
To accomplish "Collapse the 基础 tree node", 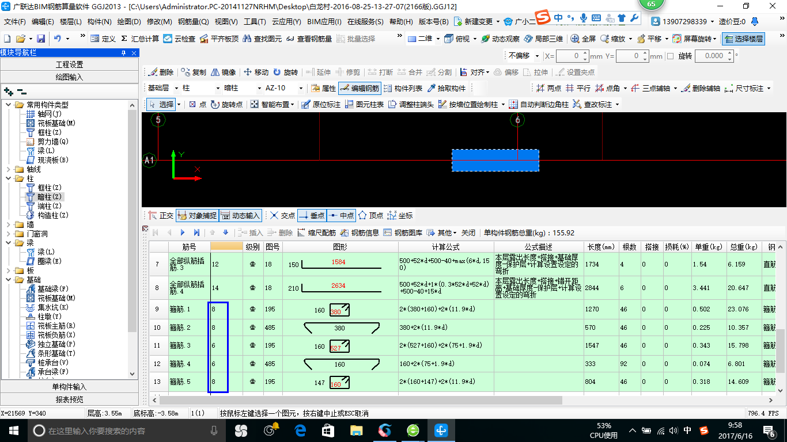I will pyautogui.click(x=9, y=280).
